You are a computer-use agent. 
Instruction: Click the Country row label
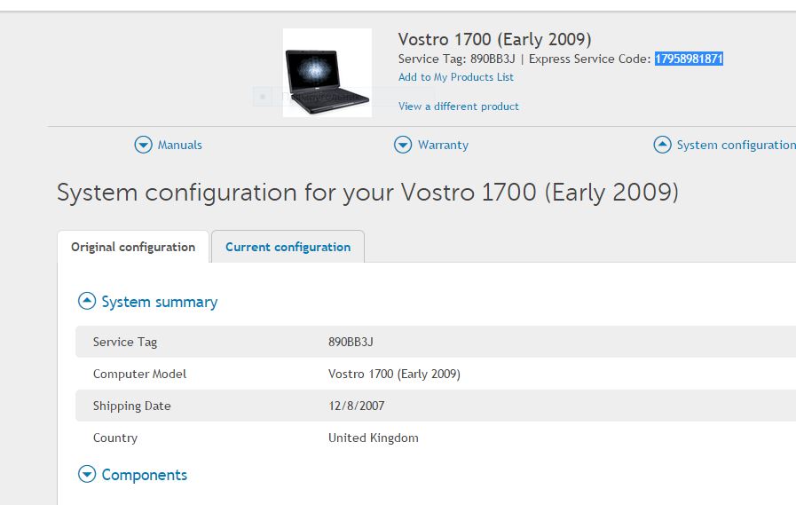(x=115, y=438)
